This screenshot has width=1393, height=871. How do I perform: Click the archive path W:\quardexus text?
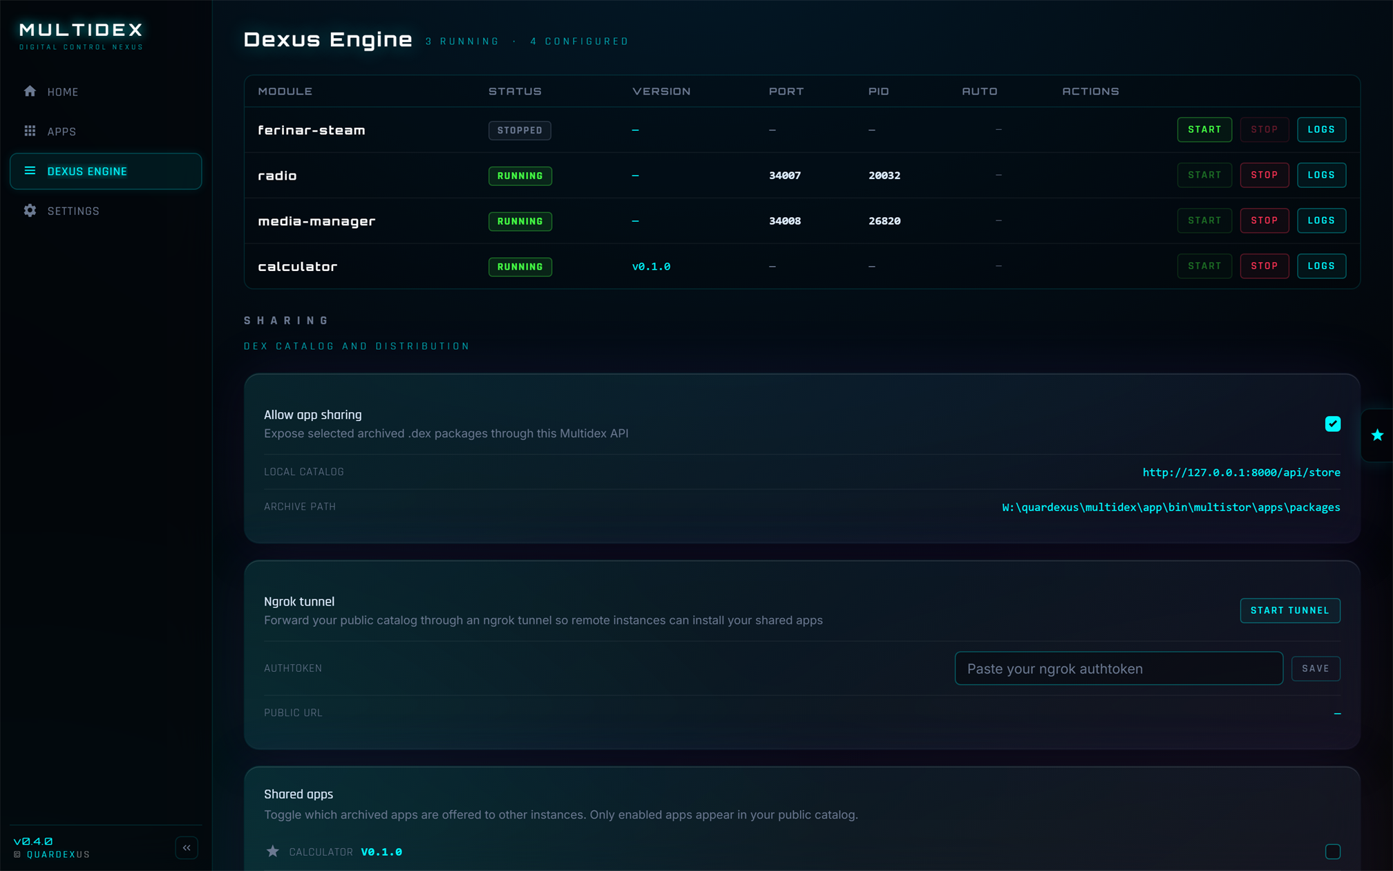coord(1171,507)
